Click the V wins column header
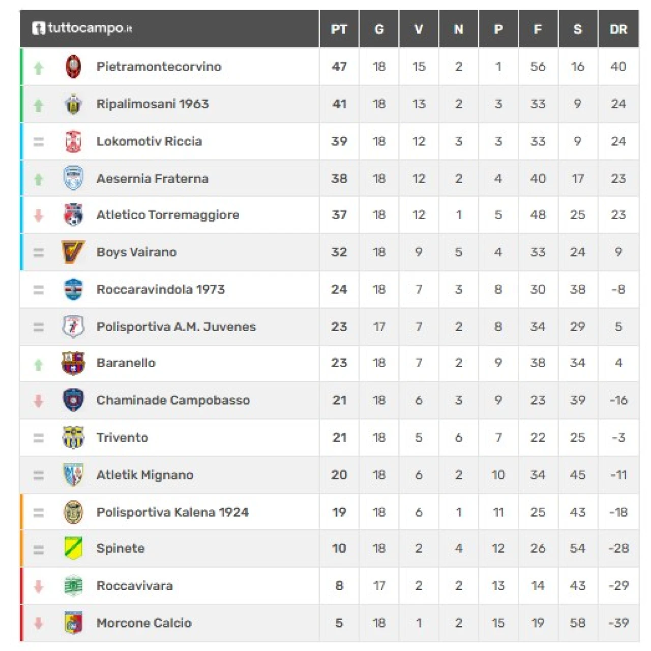The width and height of the screenshot is (651, 651). tap(419, 29)
